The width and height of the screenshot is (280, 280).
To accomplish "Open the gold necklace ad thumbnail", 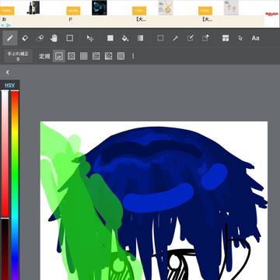I will [x=166, y=8].
